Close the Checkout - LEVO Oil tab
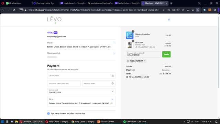 tap(166, 3)
